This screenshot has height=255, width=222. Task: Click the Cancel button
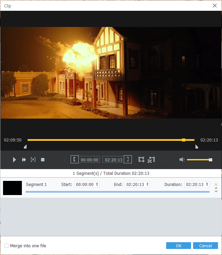pyautogui.click(x=206, y=246)
